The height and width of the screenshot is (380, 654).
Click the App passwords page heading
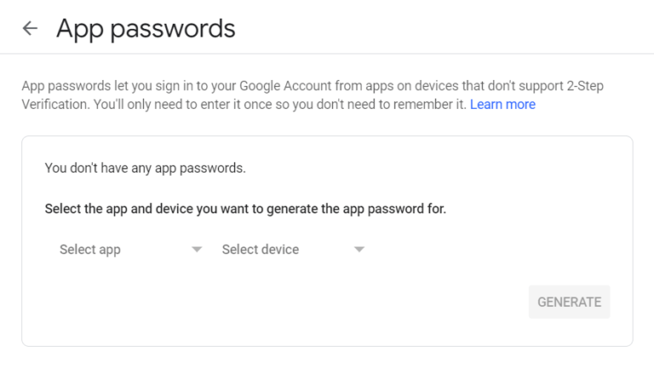coord(146,29)
